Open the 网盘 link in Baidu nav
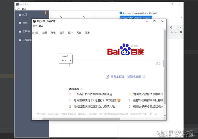The height and width of the screenshot is (139, 198). tap(79, 33)
